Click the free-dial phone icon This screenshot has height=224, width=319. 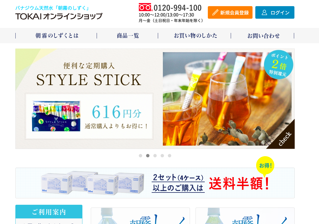click(145, 7)
